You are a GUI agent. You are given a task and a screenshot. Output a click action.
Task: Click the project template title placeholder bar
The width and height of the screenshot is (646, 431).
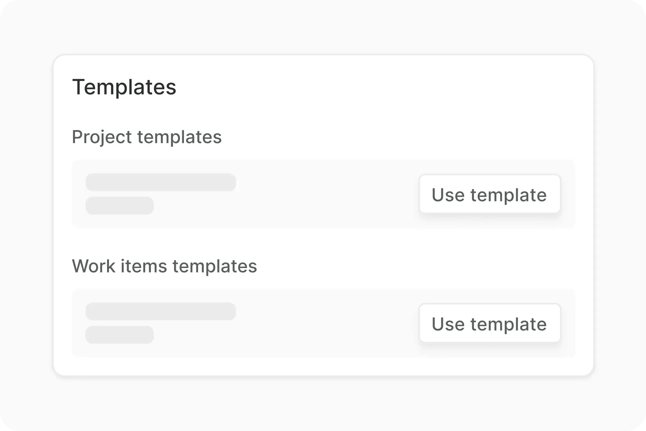pyautogui.click(x=160, y=182)
